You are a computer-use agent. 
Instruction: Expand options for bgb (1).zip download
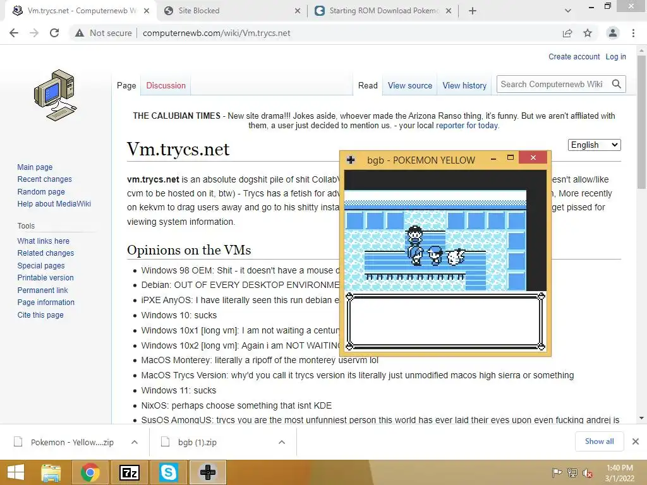(282, 442)
